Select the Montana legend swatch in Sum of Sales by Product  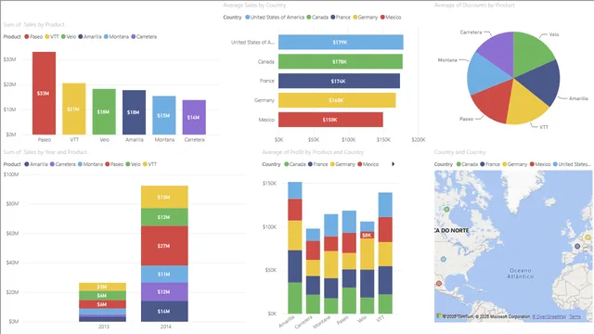click(x=106, y=37)
